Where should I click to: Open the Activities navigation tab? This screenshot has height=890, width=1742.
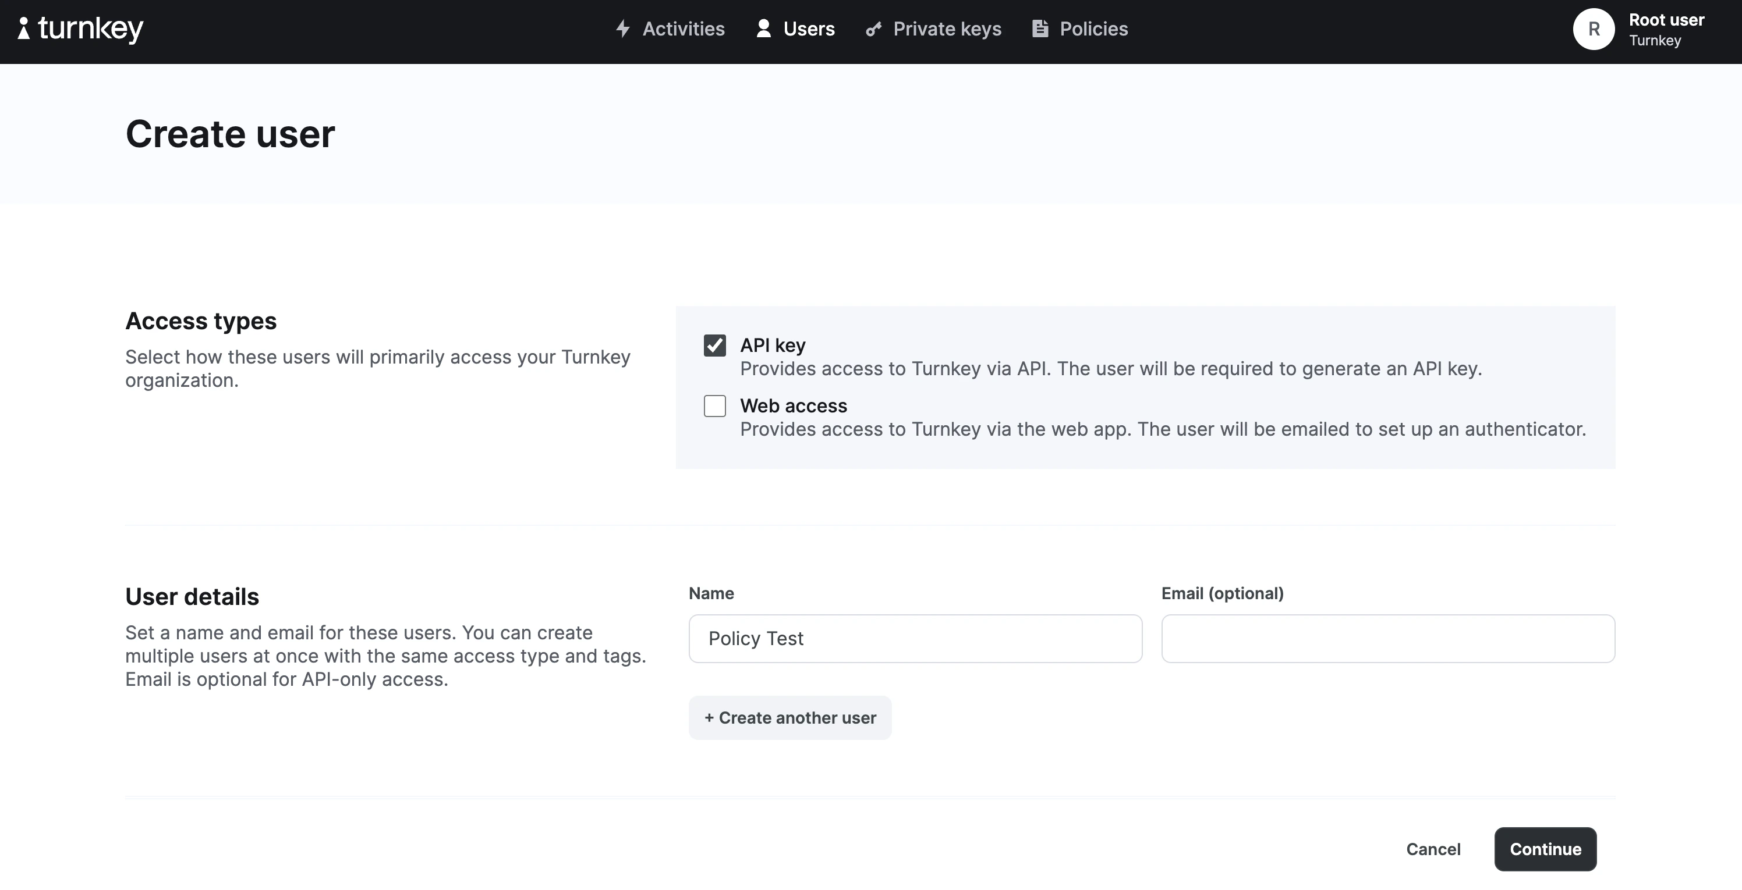[x=683, y=29]
